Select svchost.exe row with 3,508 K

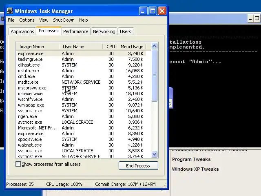point(81,151)
